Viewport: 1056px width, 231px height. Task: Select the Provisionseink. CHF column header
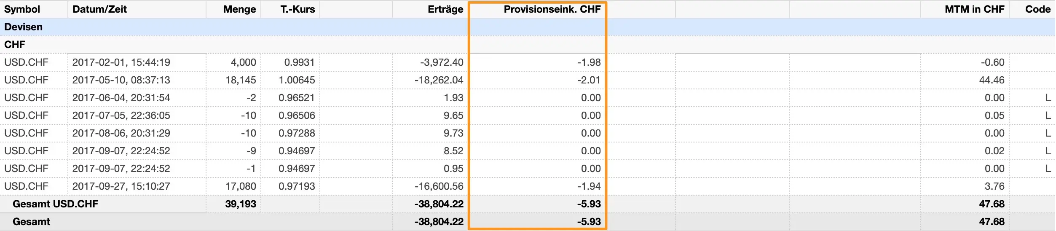(552, 9)
